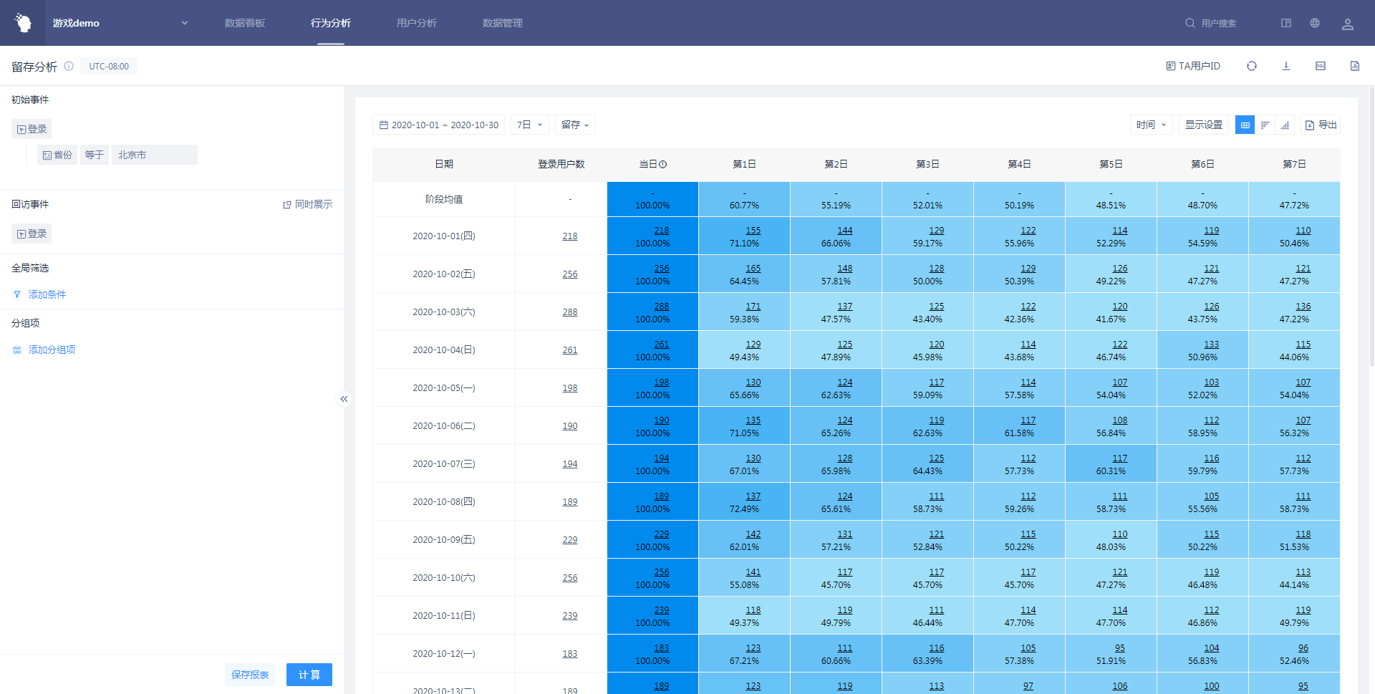This screenshot has width=1375, height=694.
Task: Open the 数据看板 tab
Action: click(x=245, y=23)
